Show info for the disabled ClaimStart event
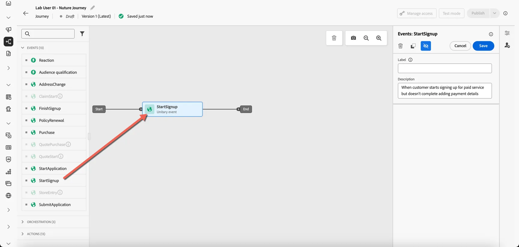The width and height of the screenshot is (519, 247). (60, 96)
